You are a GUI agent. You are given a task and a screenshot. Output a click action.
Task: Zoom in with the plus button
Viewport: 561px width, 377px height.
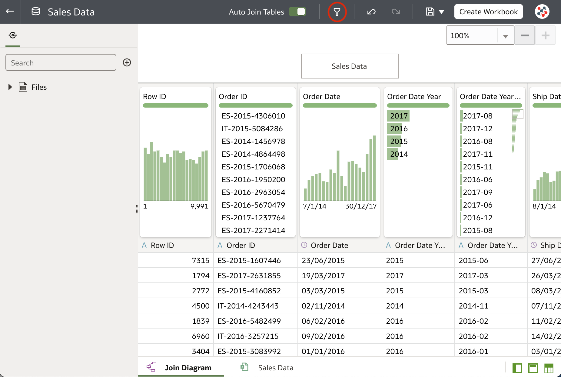[x=545, y=35]
